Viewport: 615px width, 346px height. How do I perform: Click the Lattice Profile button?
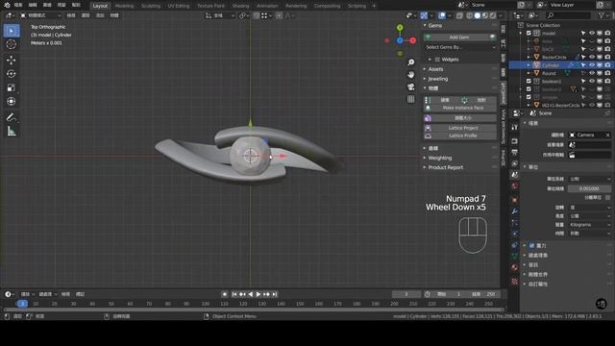(463, 136)
